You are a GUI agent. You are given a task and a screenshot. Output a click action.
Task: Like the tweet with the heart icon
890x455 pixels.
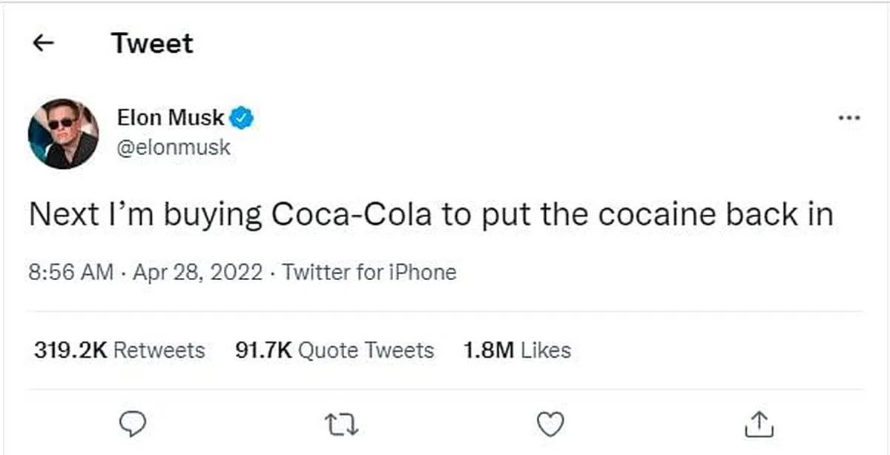[550, 424]
